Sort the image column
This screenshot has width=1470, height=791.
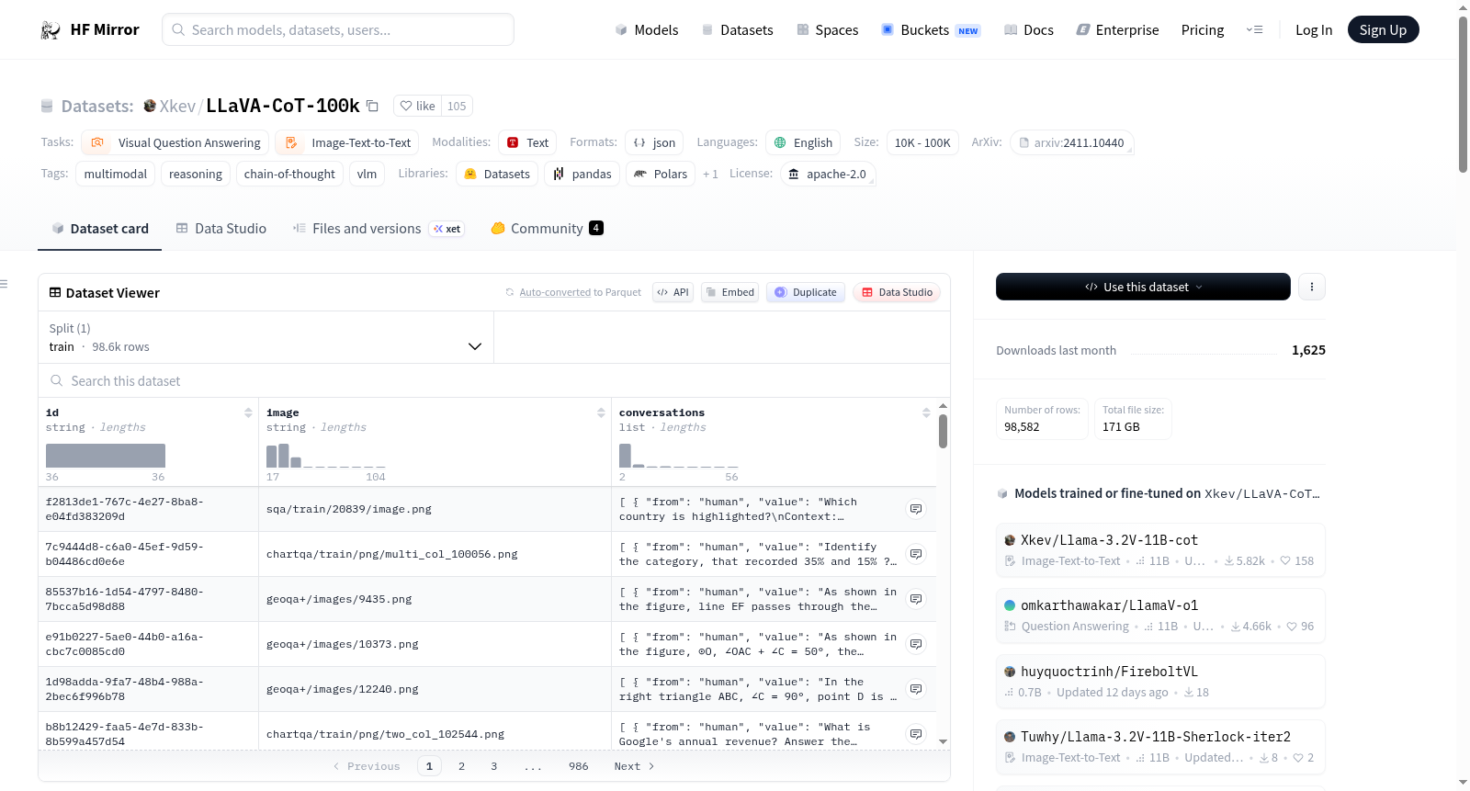pyautogui.click(x=601, y=412)
